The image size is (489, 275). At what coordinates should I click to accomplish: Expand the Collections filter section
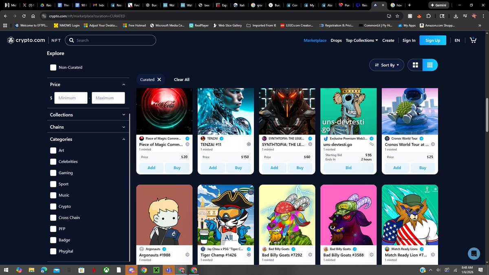88,115
